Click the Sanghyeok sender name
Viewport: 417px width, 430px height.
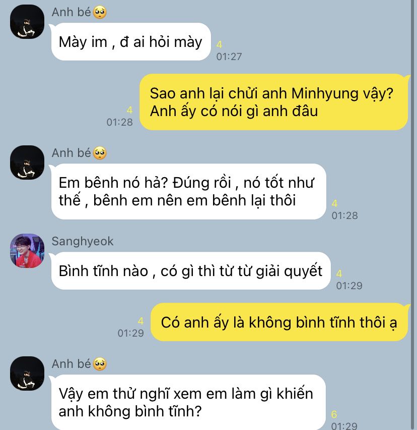pos(83,241)
